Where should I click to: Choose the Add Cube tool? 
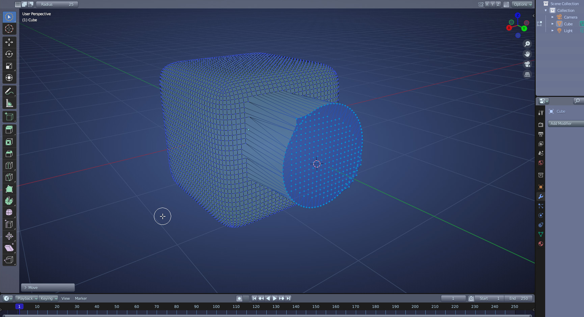click(9, 117)
